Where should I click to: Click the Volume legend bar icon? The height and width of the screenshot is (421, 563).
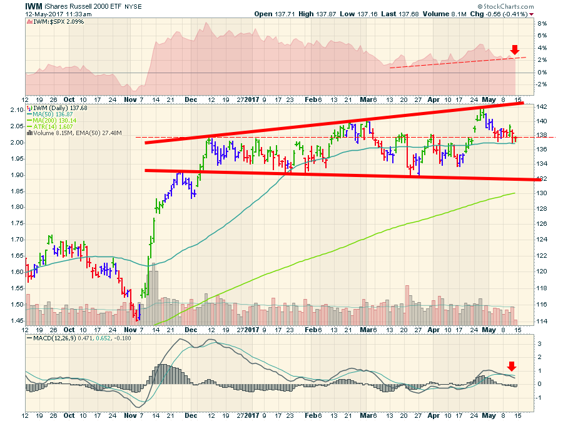[28, 133]
